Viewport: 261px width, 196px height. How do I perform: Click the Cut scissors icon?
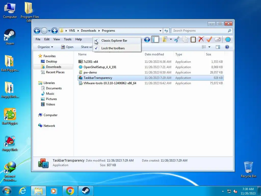click(177, 40)
